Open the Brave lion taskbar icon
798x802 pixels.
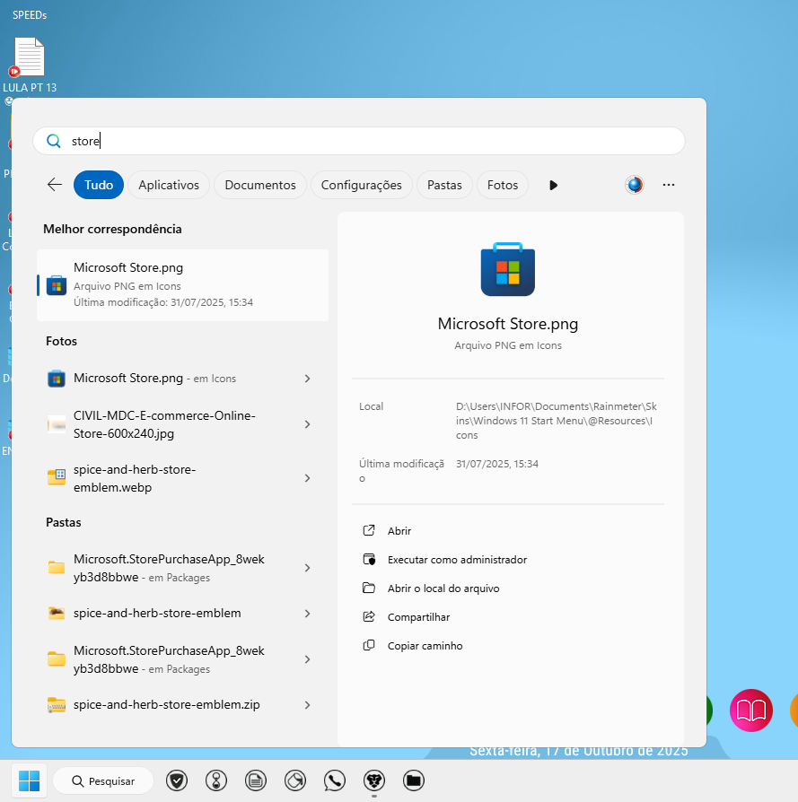pyautogui.click(x=374, y=780)
